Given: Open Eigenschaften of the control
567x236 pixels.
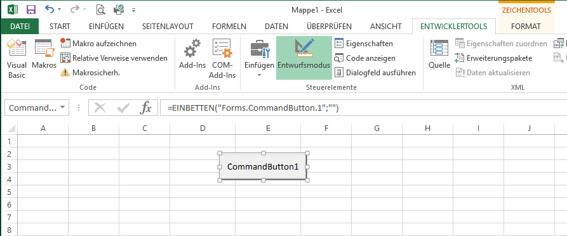Looking at the screenshot, I should tap(364, 44).
